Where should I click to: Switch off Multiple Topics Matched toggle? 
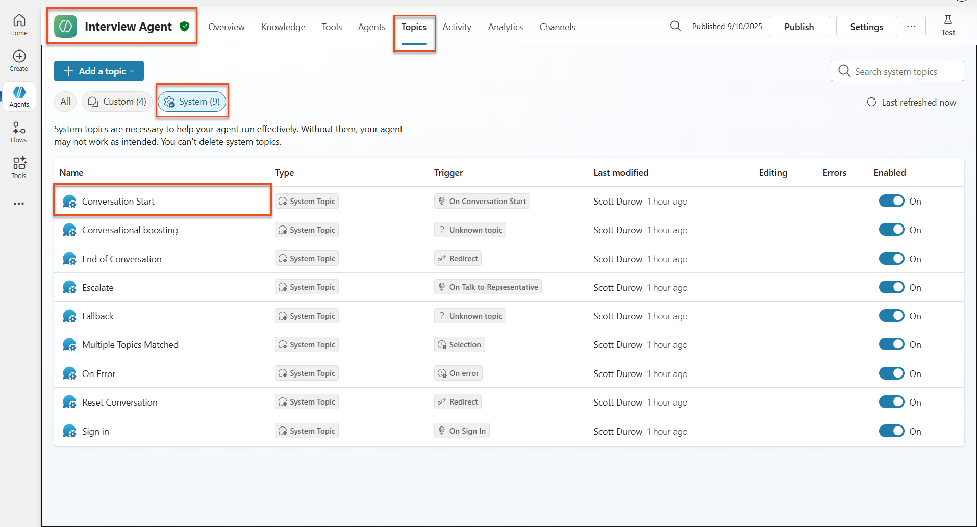pyautogui.click(x=891, y=344)
